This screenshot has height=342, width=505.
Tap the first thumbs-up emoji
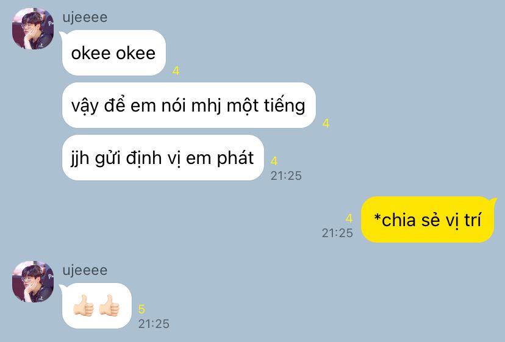pos(84,305)
